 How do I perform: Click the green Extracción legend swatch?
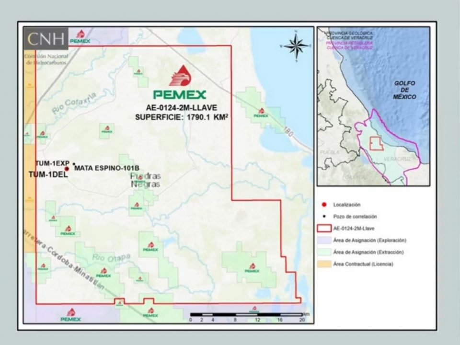pos(324,252)
